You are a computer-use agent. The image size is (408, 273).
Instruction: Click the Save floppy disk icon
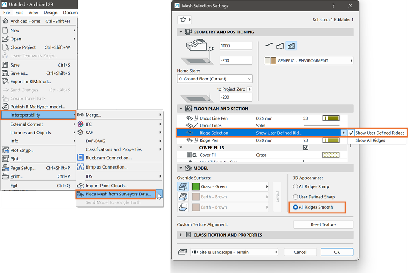(5, 65)
